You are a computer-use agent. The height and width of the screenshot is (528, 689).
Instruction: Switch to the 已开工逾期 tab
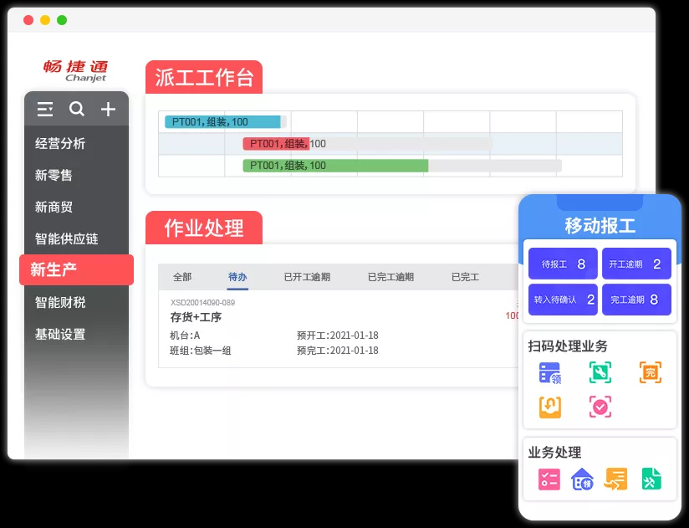pos(307,277)
